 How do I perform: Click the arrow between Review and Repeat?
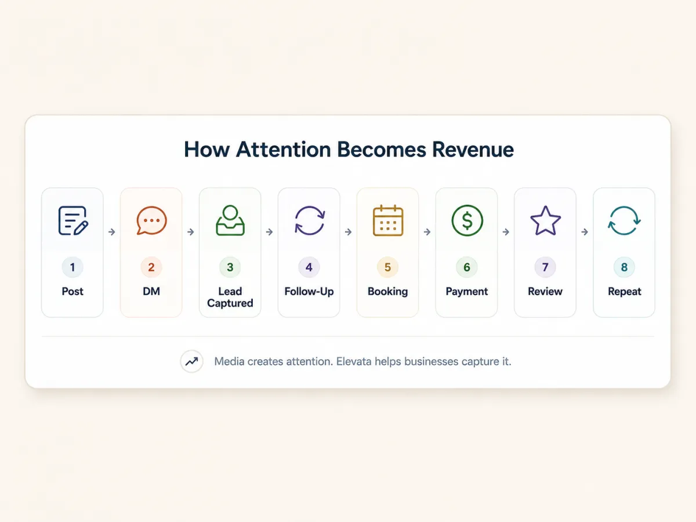coord(585,232)
